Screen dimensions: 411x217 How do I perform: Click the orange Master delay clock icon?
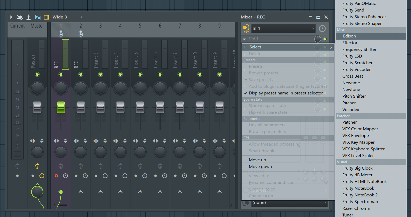point(42,176)
